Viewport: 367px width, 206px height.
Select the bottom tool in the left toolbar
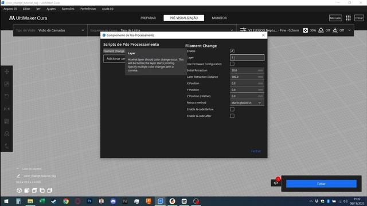pyautogui.click(x=7, y=146)
